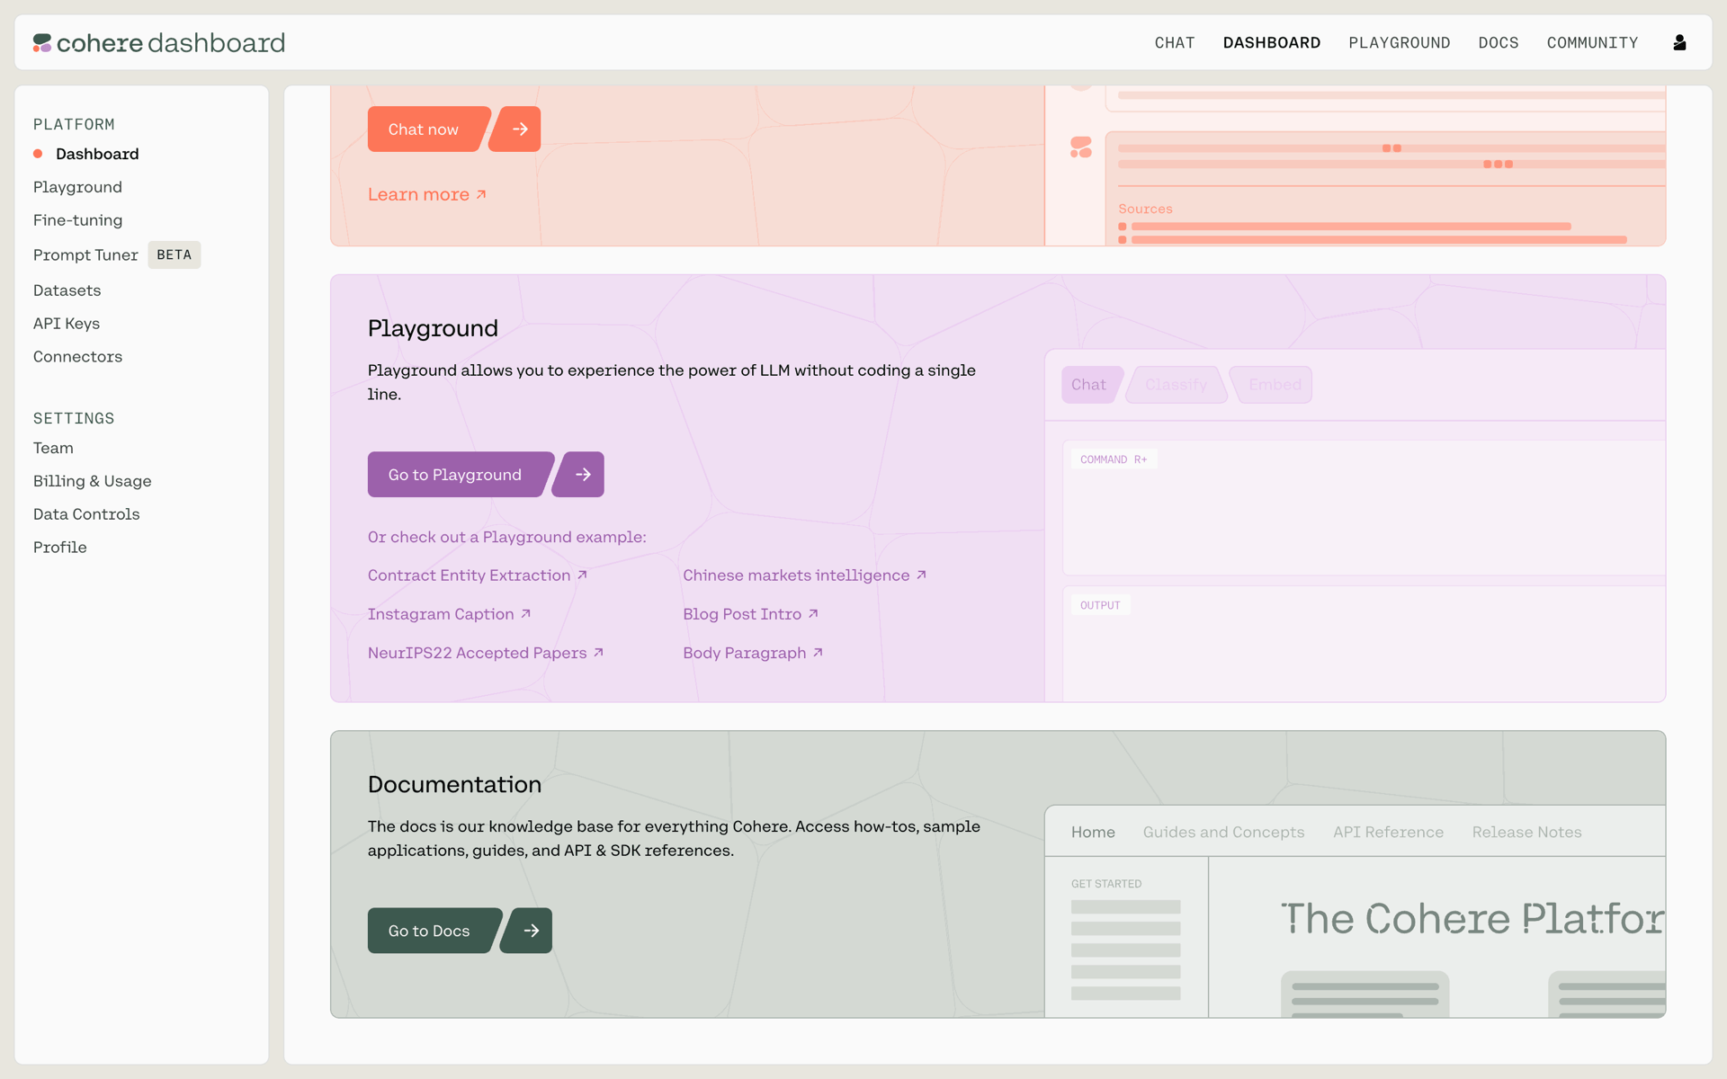The height and width of the screenshot is (1079, 1727).
Task: Open API Keys in the sidebar
Action: click(67, 324)
